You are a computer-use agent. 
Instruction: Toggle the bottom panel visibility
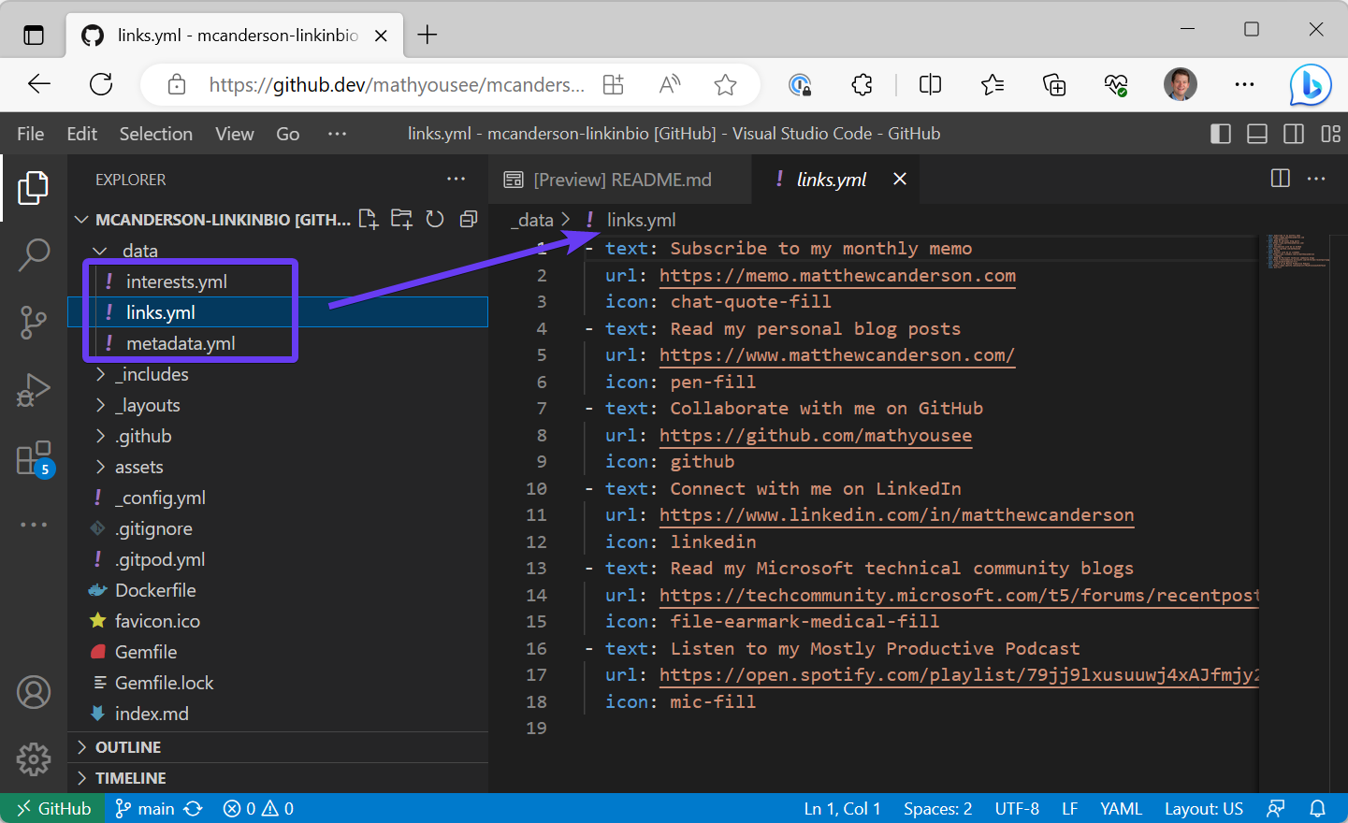[1257, 134]
